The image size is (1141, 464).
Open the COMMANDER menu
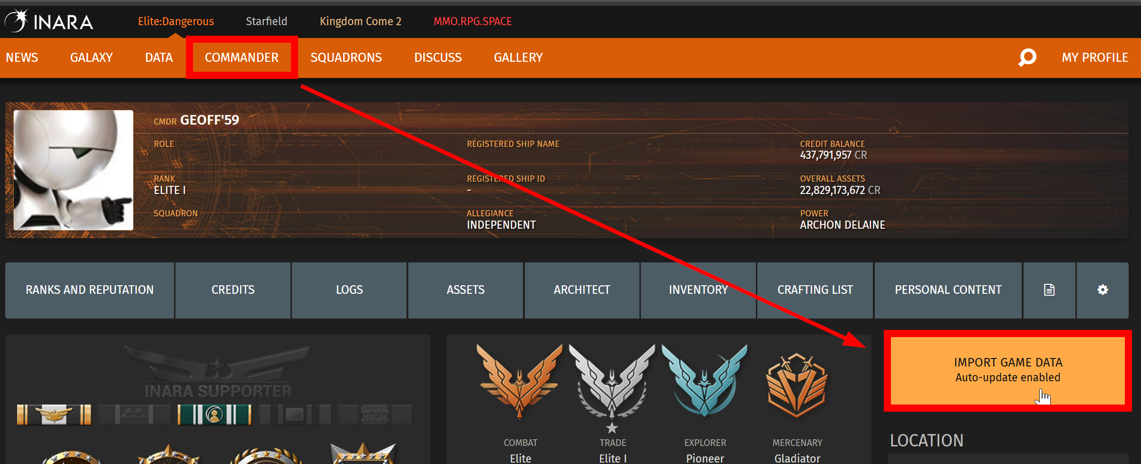(x=242, y=58)
